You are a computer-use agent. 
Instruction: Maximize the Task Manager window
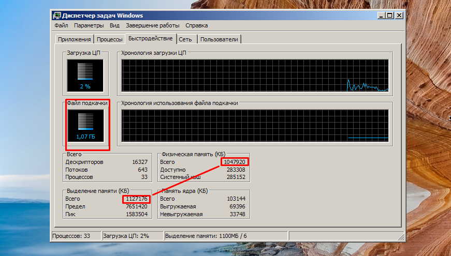coord(390,16)
